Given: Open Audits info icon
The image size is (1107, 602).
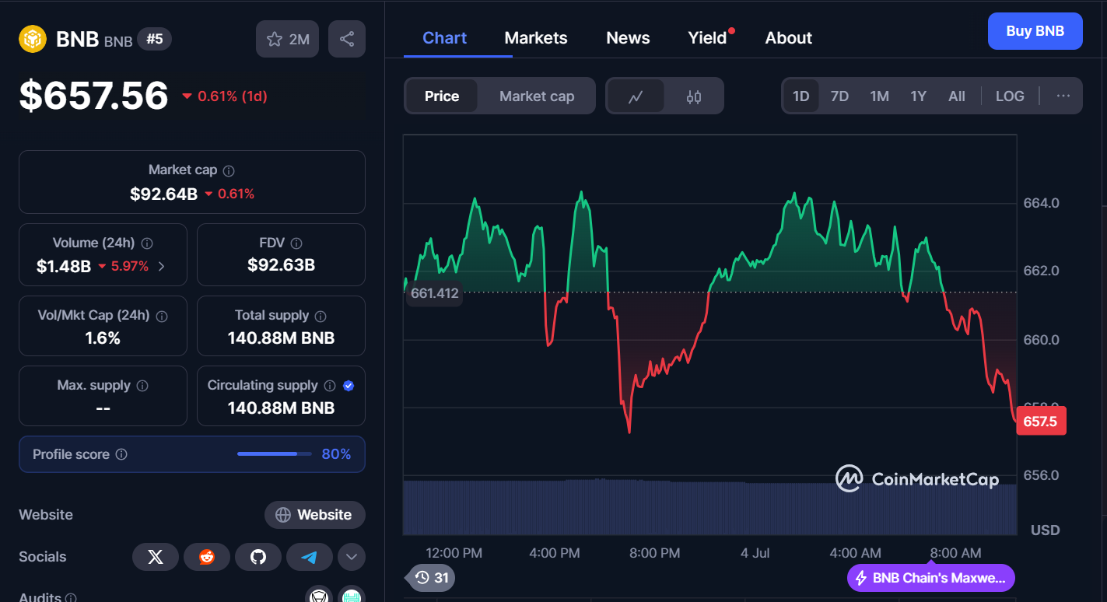Looking at the screenshot, I should tap(71, 598).
